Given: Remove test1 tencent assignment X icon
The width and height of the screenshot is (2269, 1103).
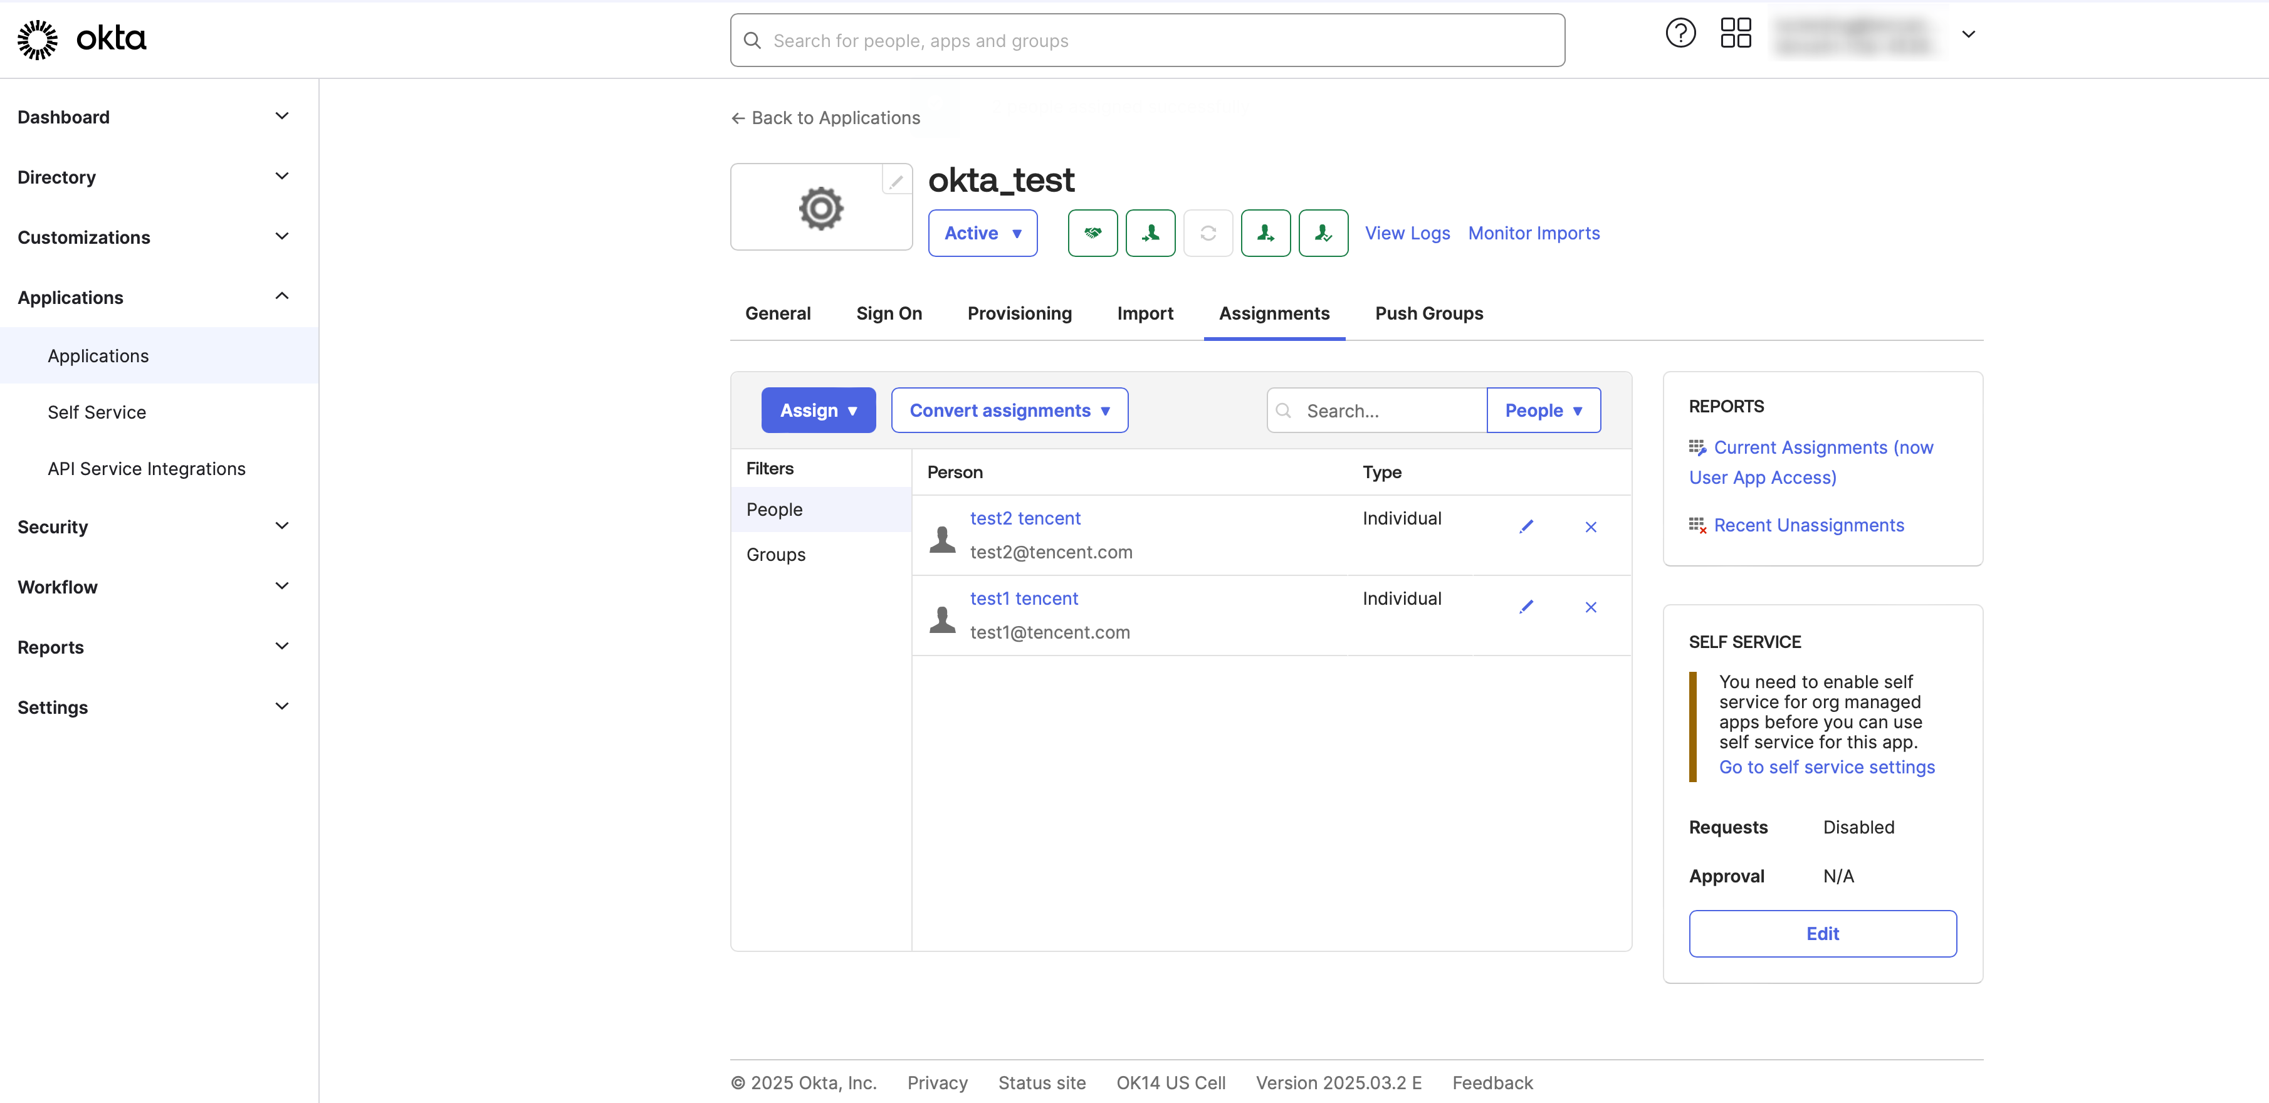Looking at the screenshot, I should pyautogui.click(x=1591, y=607).
